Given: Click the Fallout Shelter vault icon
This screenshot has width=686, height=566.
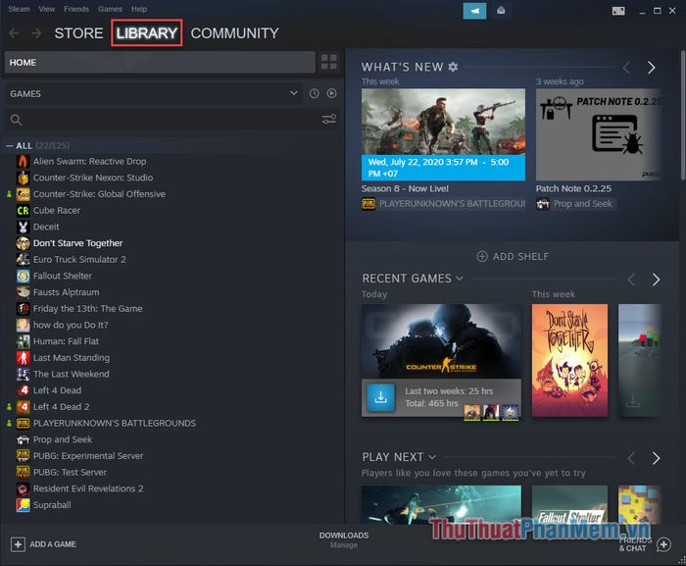Looking at the screenshot, I should pos(24,276).
